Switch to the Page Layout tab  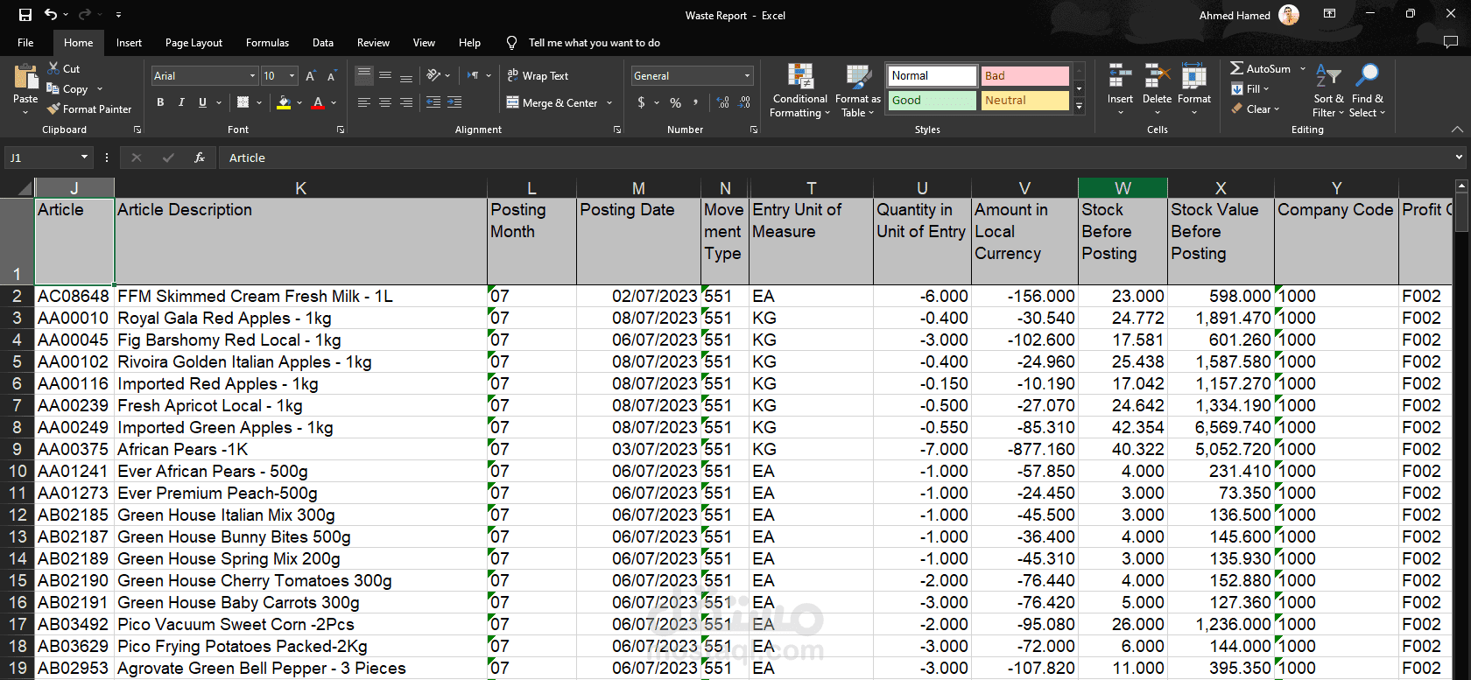pyautogui.click(x=194, y=42)
